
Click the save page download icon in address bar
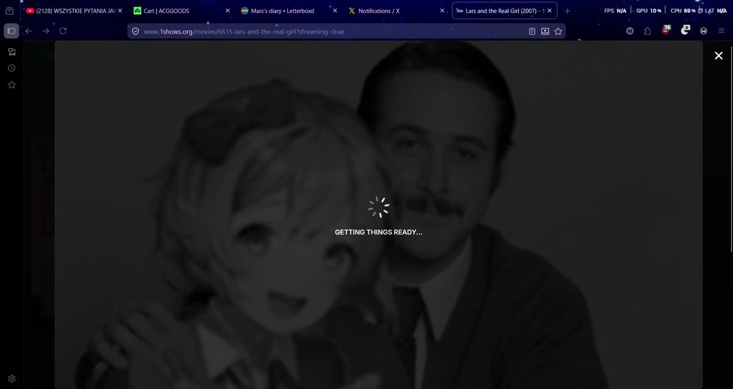[x=545, y=31]
